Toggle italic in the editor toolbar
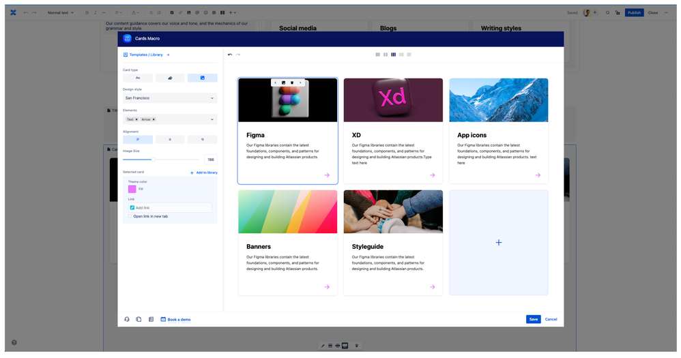Image resolution: width=681 pixels, height=358 pixels. click(95, 12)
